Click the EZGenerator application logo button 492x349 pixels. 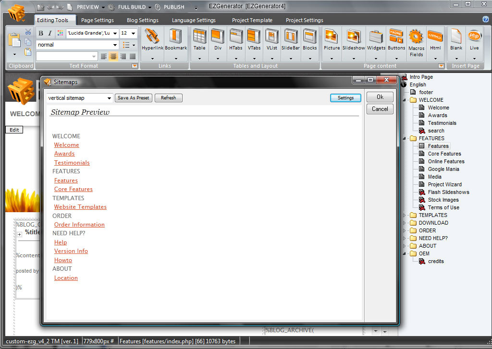tap(16, 13)
